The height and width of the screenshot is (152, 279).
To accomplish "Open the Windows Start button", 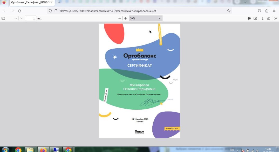I will 5,150.
